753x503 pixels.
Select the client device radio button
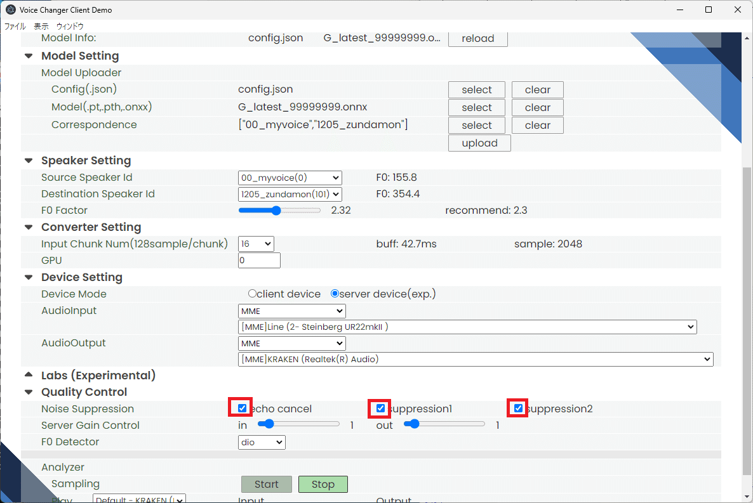pyautogui.click(x=252, y=293)
